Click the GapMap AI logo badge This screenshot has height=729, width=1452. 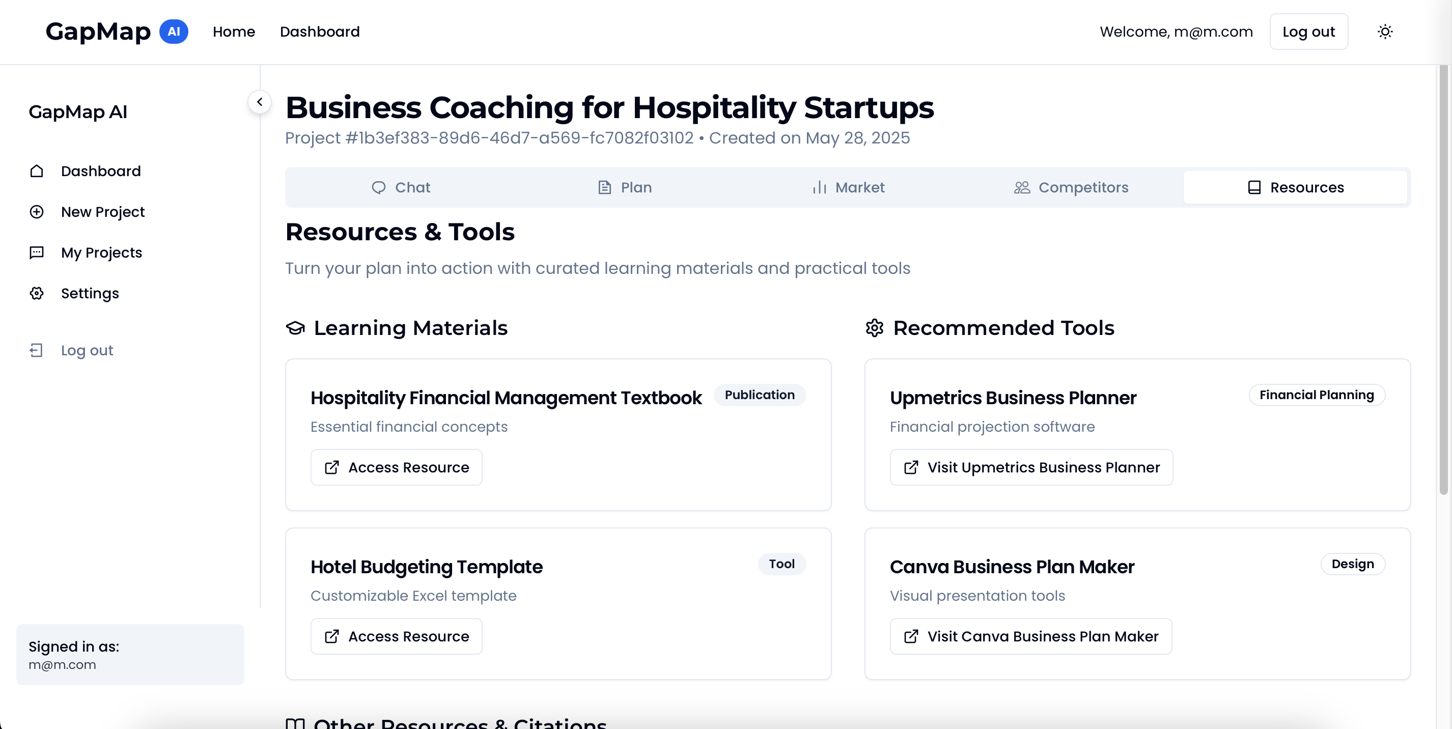(174, 32)
